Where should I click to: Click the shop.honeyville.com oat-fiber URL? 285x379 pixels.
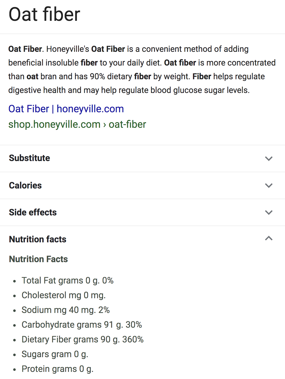[x=77, y=124]
